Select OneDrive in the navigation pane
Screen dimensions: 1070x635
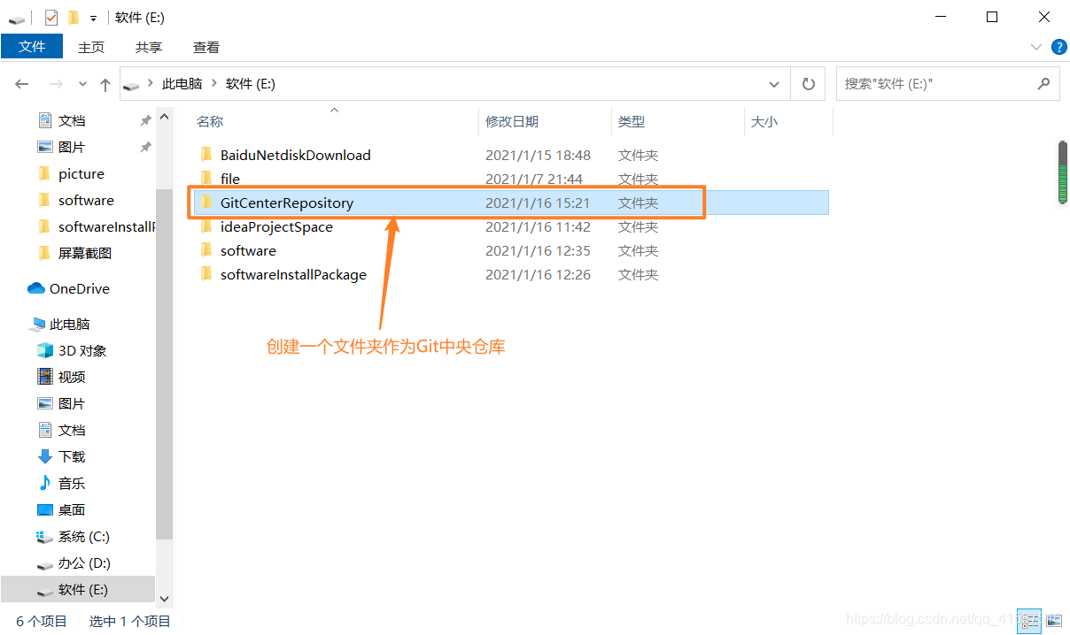79,288
